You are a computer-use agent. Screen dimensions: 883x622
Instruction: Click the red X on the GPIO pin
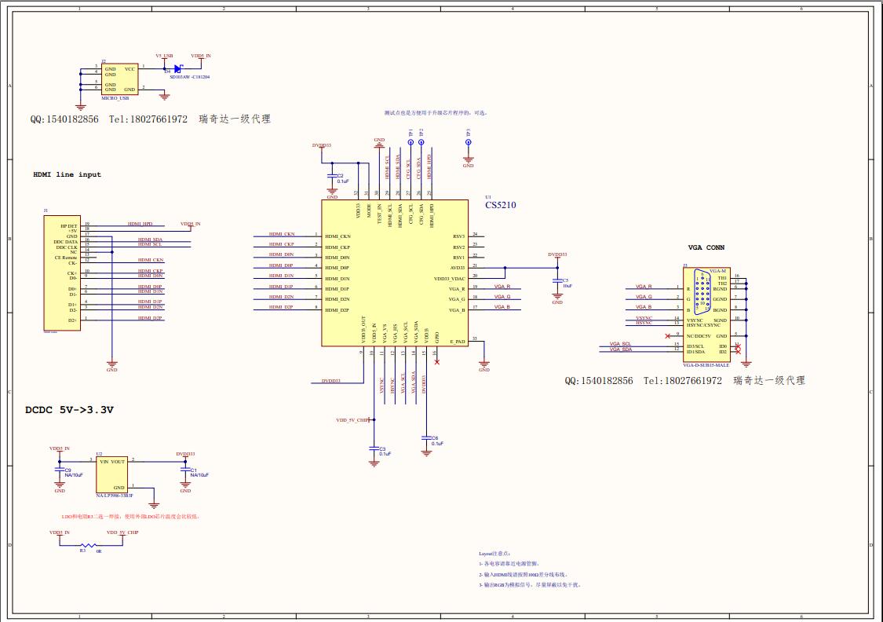coord(436,363)
